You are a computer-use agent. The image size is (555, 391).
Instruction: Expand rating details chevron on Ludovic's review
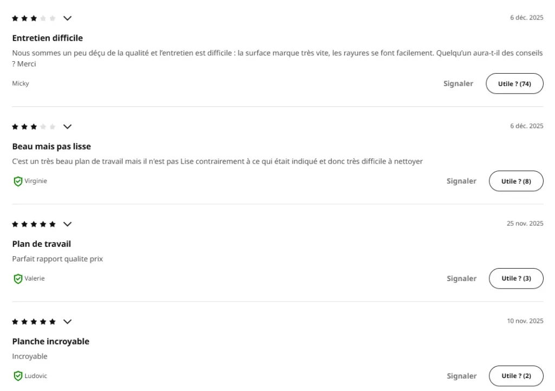(x=67, y=322)
